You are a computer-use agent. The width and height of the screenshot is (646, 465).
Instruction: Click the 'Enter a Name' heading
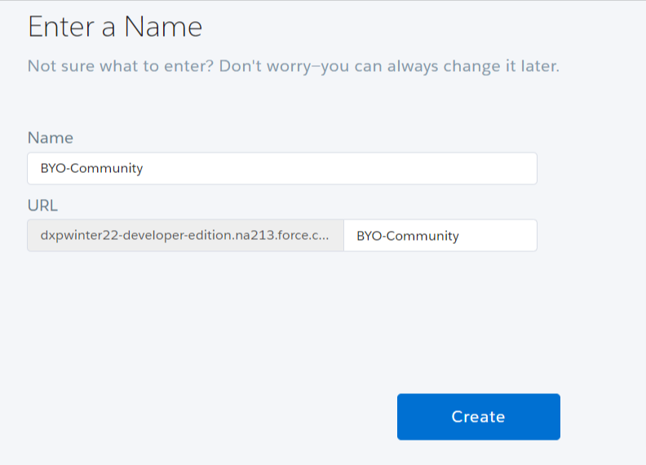[x=115, y=27]
